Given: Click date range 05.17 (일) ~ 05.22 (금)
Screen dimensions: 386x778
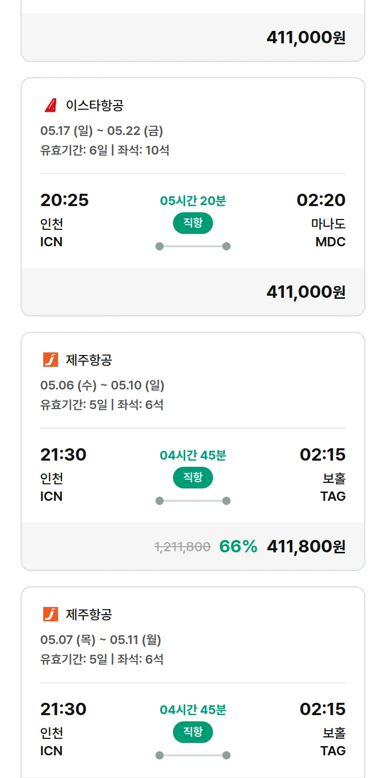Looking at the screenshot, I should [101, 131].
